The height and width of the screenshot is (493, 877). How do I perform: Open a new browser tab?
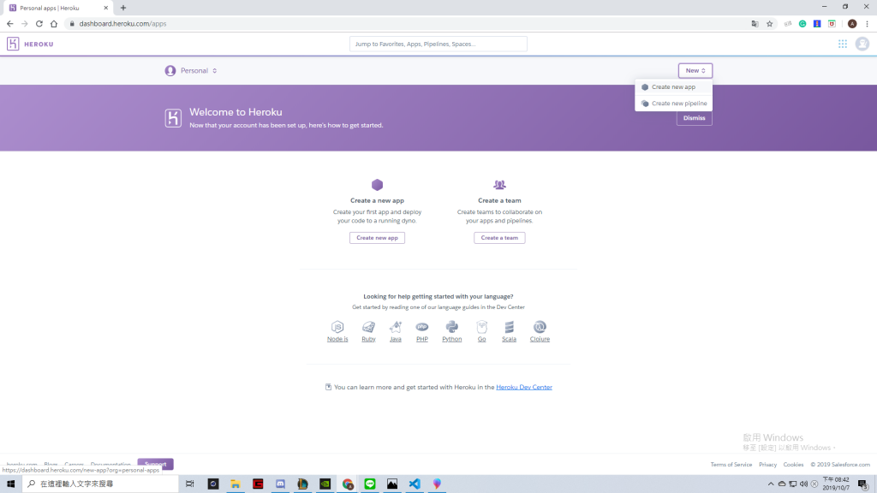click(x=123, y=8)
